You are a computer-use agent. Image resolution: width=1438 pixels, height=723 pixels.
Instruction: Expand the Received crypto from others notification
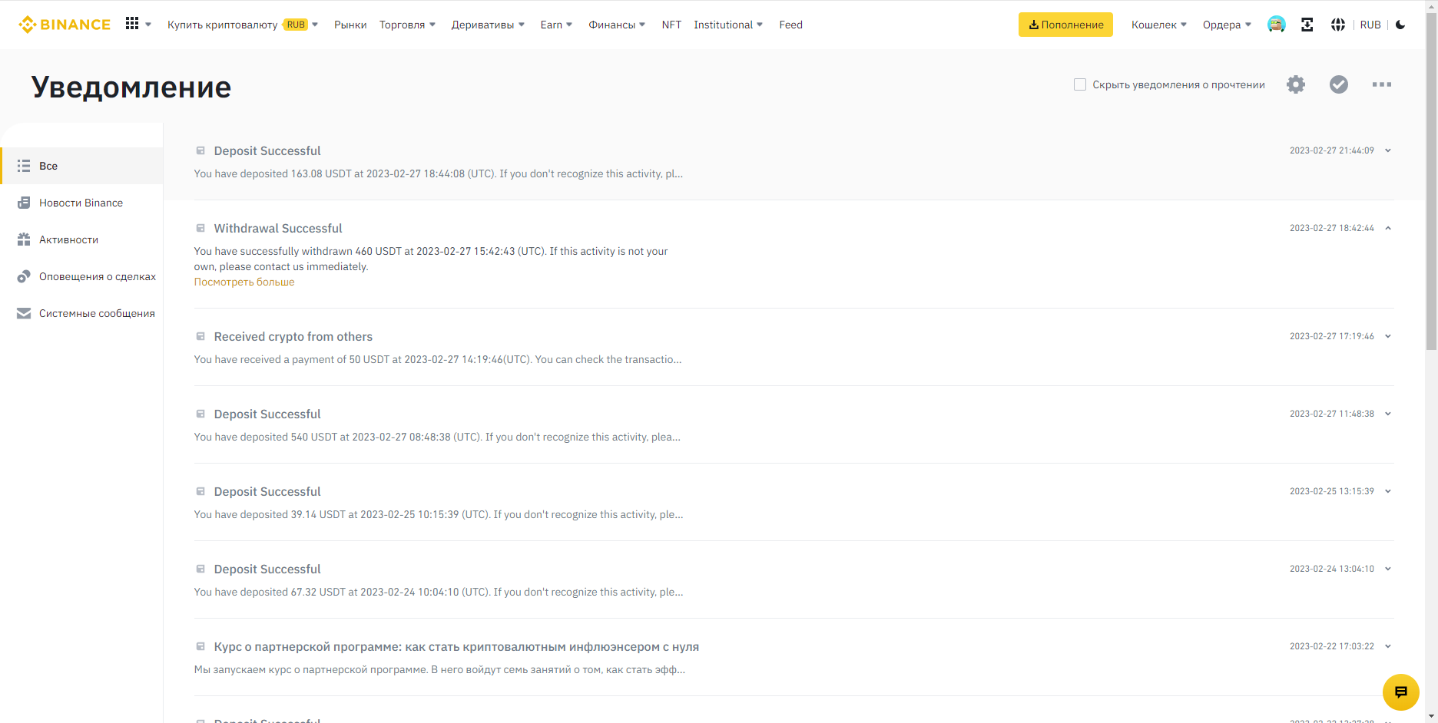coord(1388,336)
